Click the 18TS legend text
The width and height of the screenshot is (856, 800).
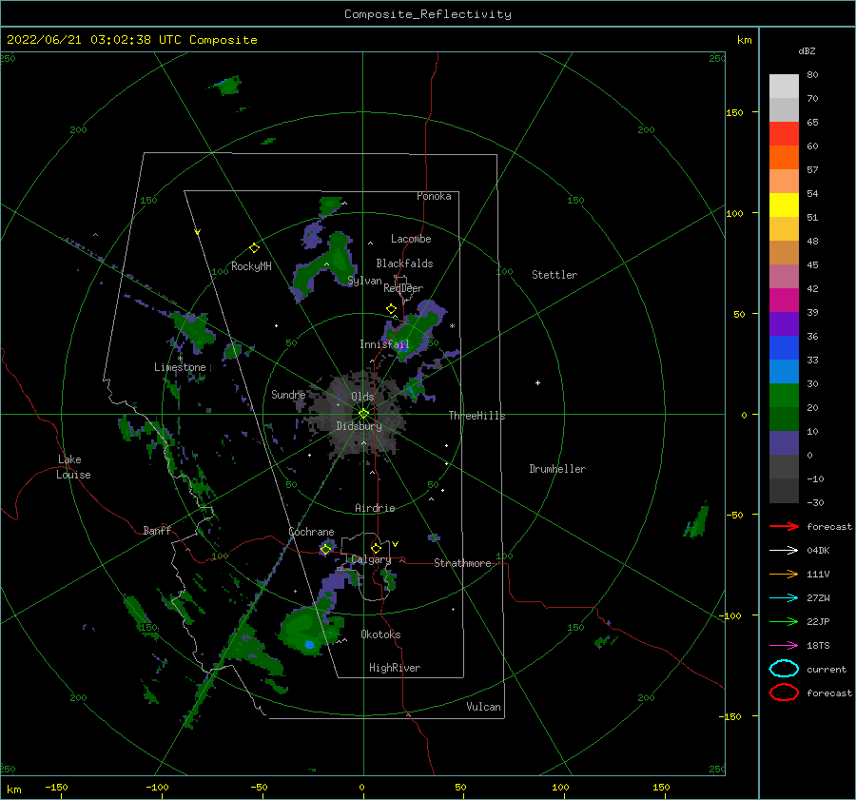pos(818,646)
